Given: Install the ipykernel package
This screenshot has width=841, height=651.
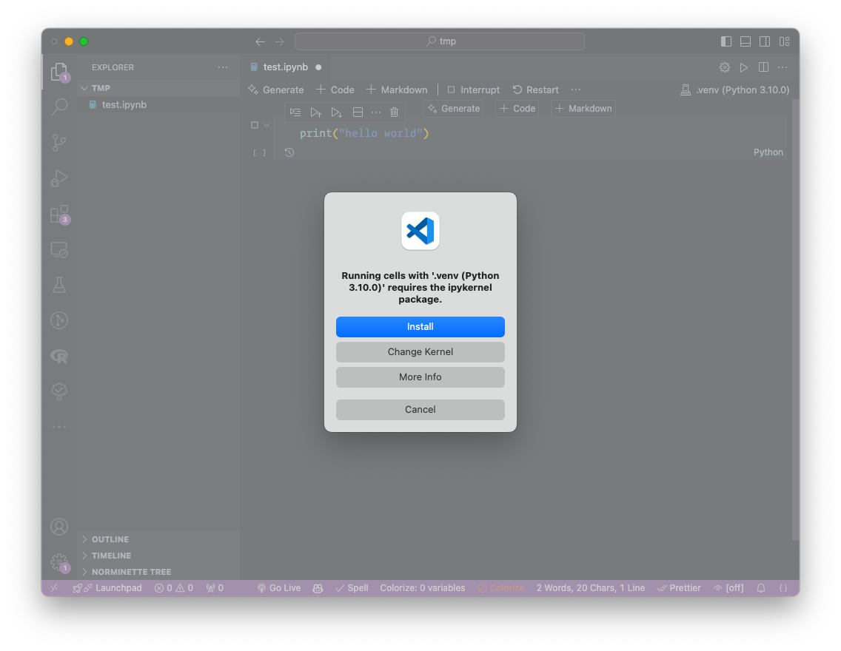Looking at the screenshot, I should point(420,327).
